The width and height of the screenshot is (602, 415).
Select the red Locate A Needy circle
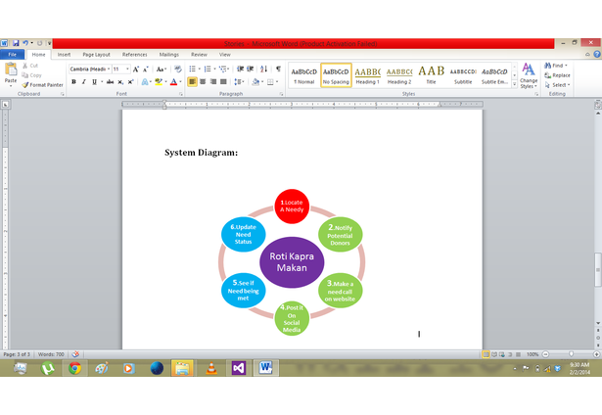292,207
